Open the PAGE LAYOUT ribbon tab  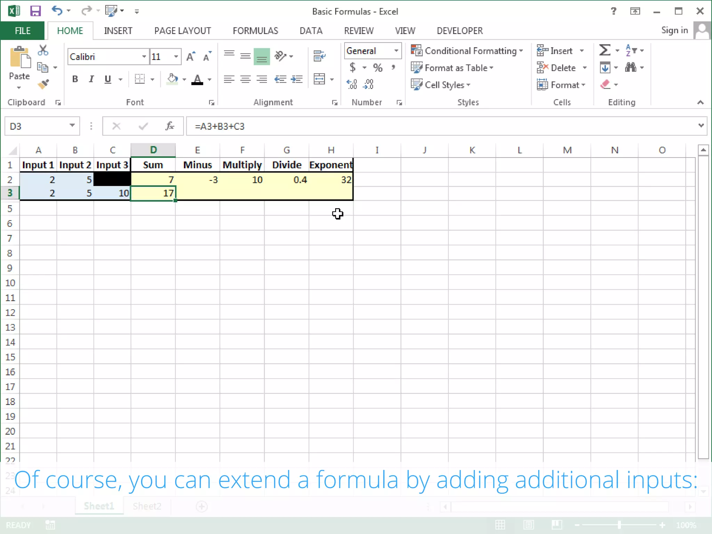click(x=183, y=31)
